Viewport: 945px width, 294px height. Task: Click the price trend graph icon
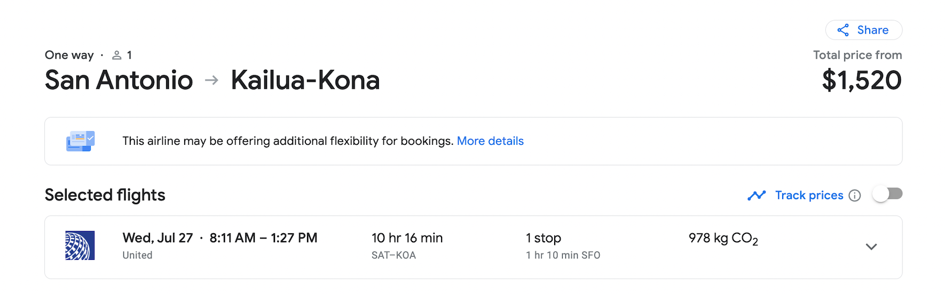[x=757, y=195]
